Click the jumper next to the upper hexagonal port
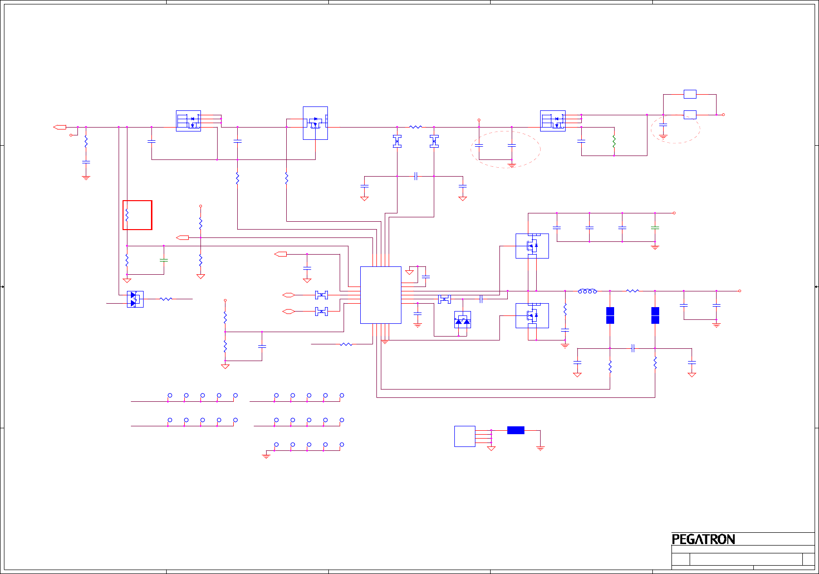This screenshot has height=574, width=819. [322, 295]
